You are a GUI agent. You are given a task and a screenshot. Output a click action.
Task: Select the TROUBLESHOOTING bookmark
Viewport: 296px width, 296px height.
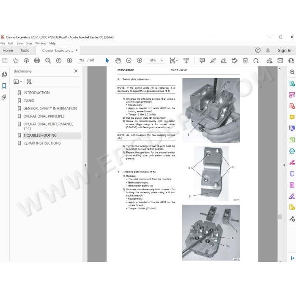[x=40, y=135]
